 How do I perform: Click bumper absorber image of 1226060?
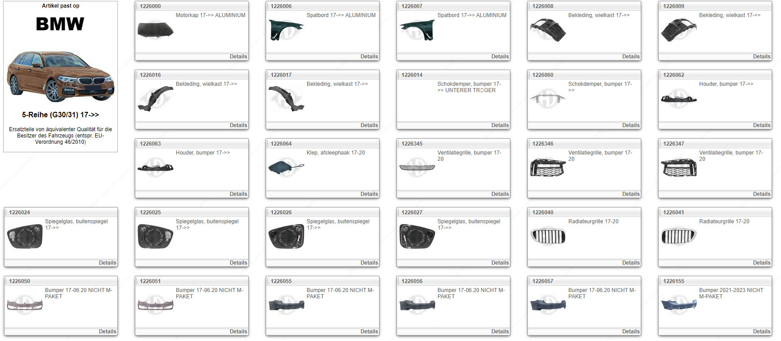pyautogui.click(x=548, y=99)
